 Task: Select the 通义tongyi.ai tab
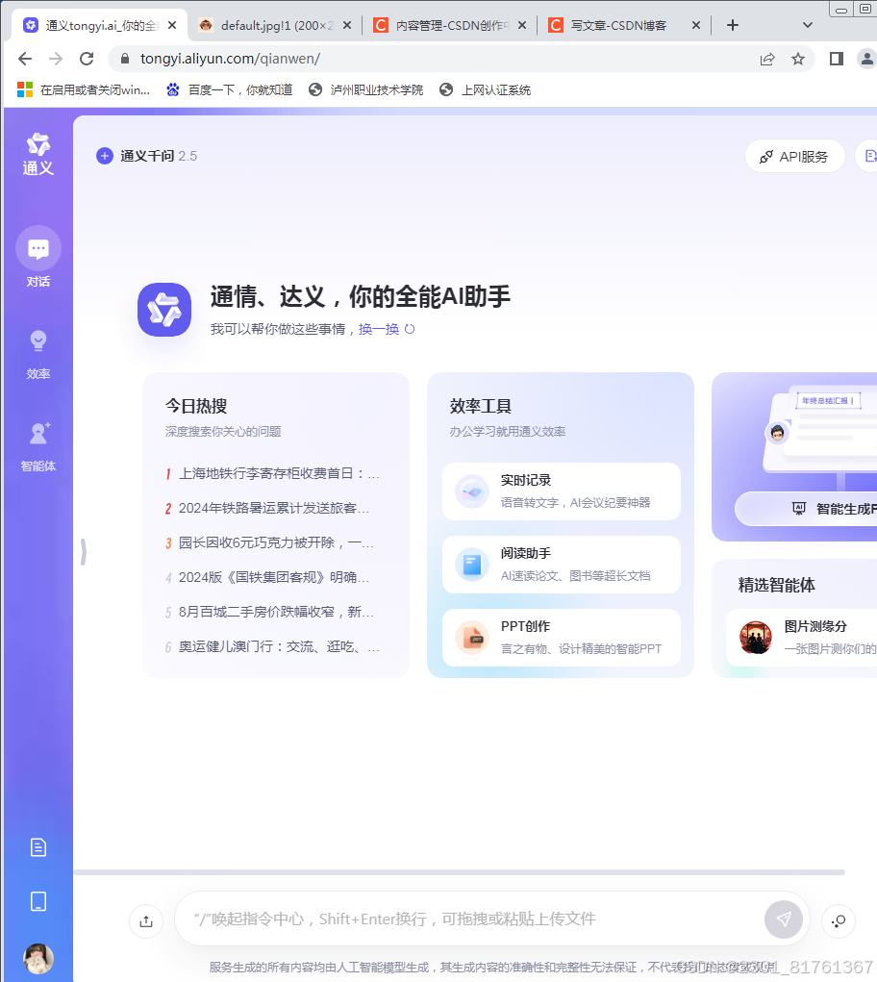click(x=100, y=25)
